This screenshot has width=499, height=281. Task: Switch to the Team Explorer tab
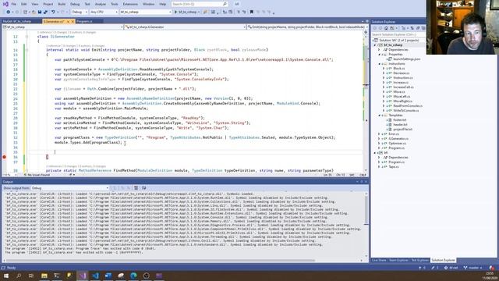(x=398, y=260)
